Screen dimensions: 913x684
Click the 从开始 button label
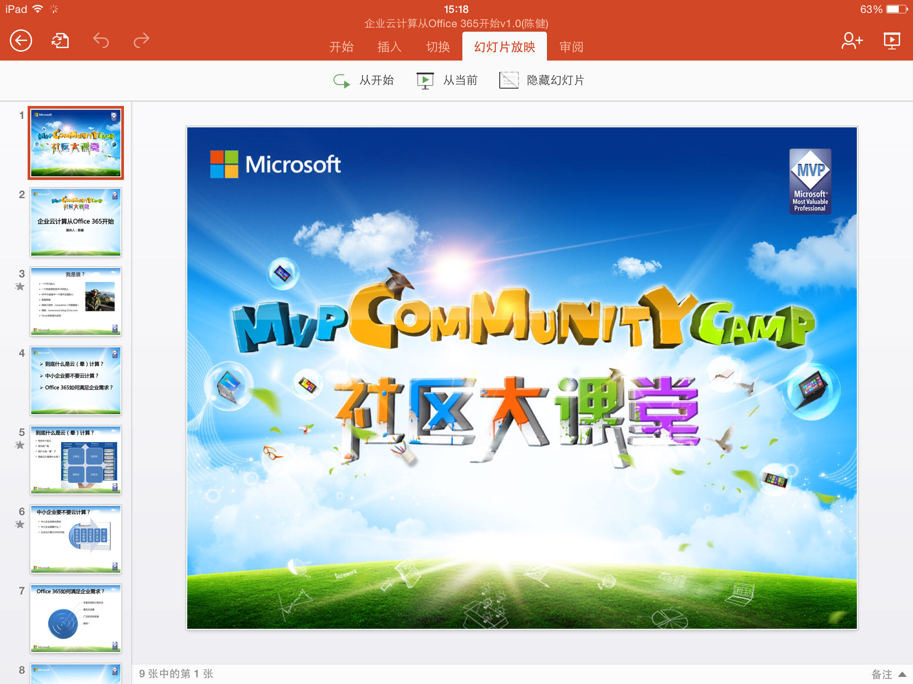(377, 81)
